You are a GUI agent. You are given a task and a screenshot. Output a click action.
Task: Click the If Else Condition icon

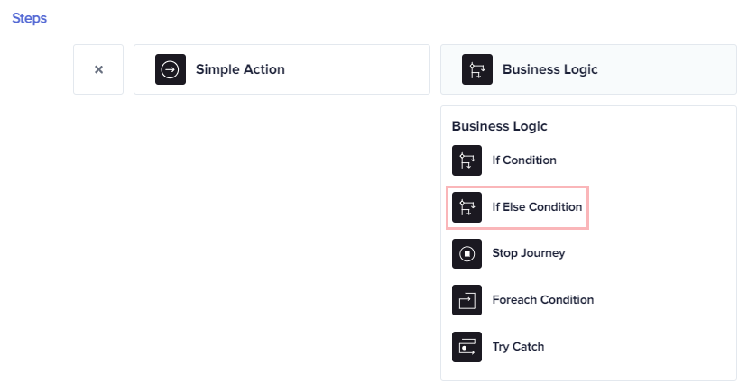point(467,207)
